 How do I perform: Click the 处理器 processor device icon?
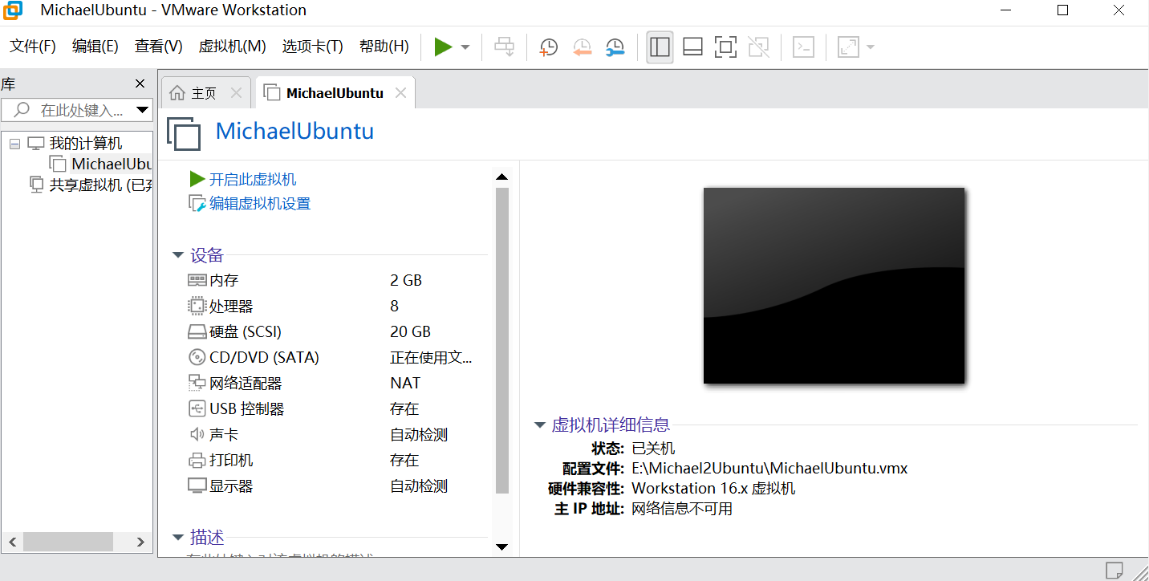197,306
